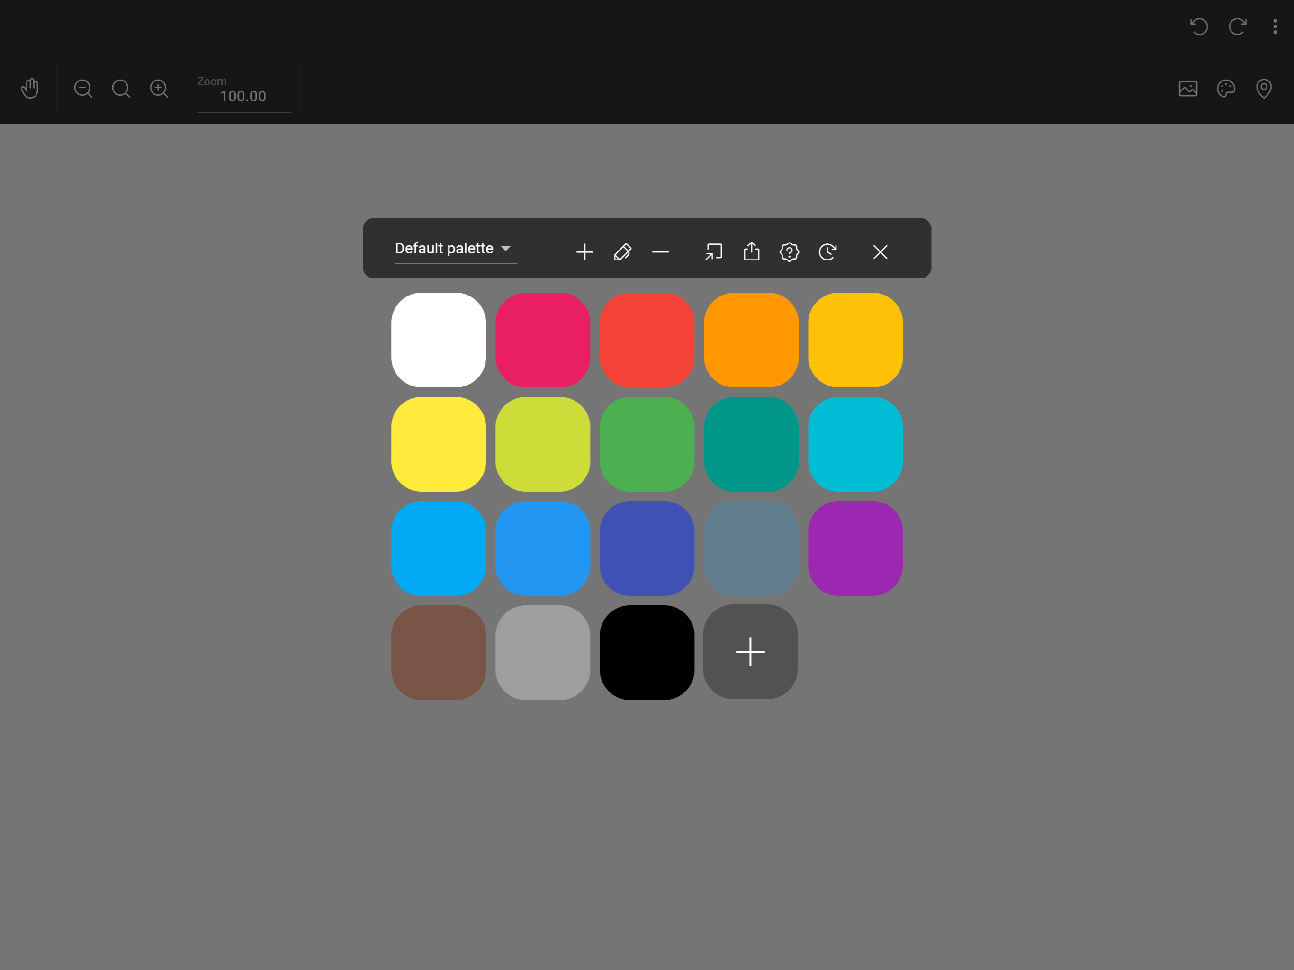Select the pink color swatch
Screen dimensions: 1294x970
[x=543, y=340]
